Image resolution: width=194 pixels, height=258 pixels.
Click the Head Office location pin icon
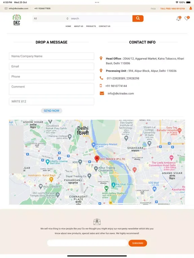click(x=101, y=58)
